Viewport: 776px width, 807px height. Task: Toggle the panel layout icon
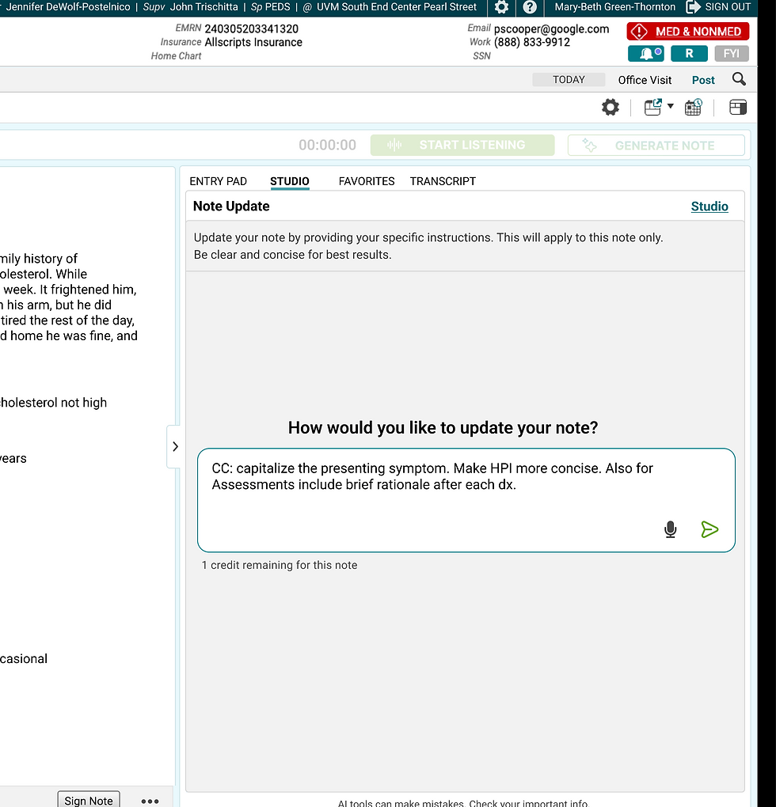point(738,108)
